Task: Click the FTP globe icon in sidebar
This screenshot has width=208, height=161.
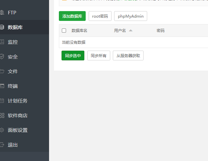Action: coord(2,13)
